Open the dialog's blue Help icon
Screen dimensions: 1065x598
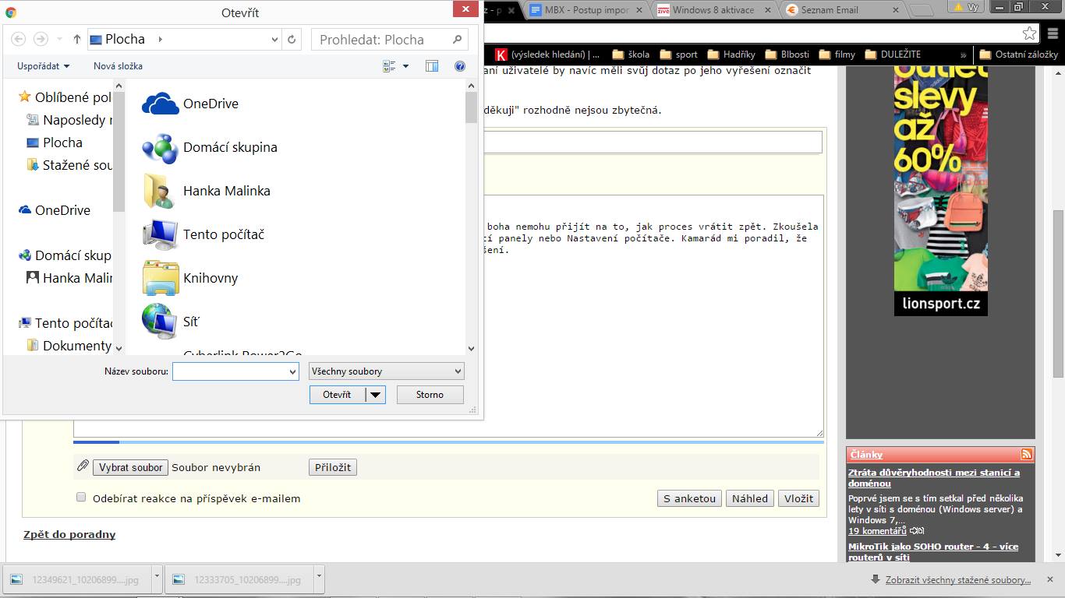[460, 66]
